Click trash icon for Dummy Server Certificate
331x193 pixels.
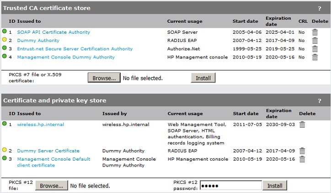click(302, 151)
